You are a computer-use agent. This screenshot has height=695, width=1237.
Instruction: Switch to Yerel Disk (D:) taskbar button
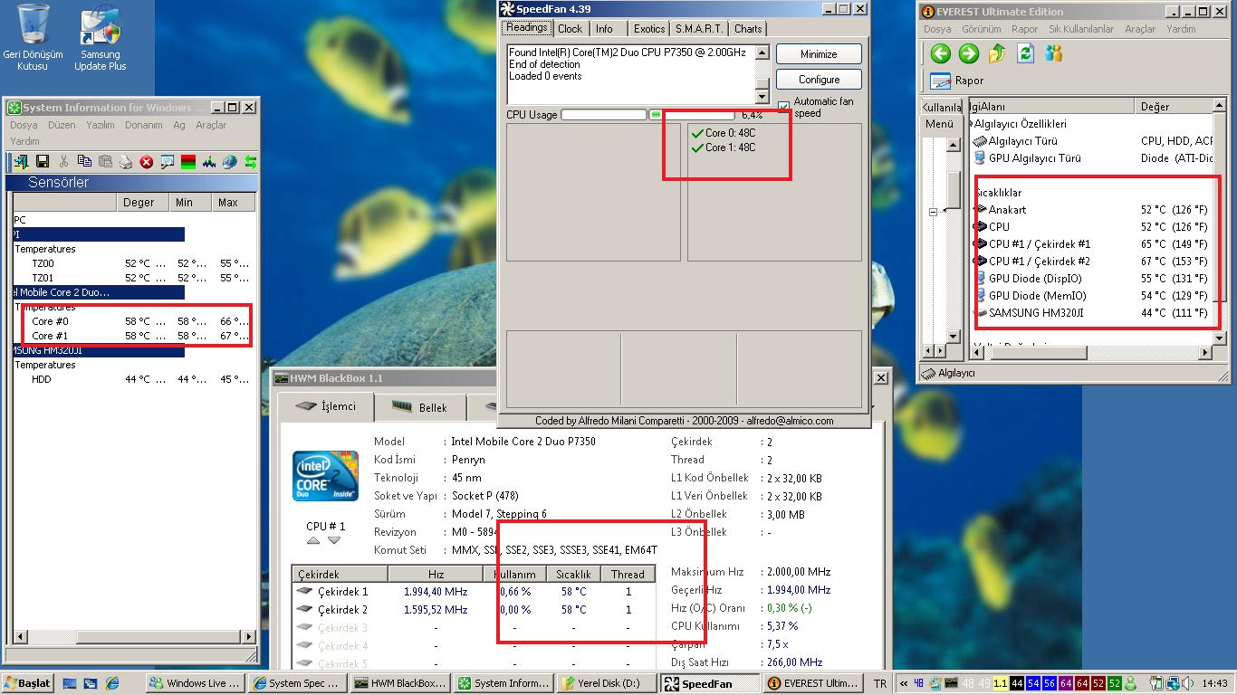(x=606, y=683)
